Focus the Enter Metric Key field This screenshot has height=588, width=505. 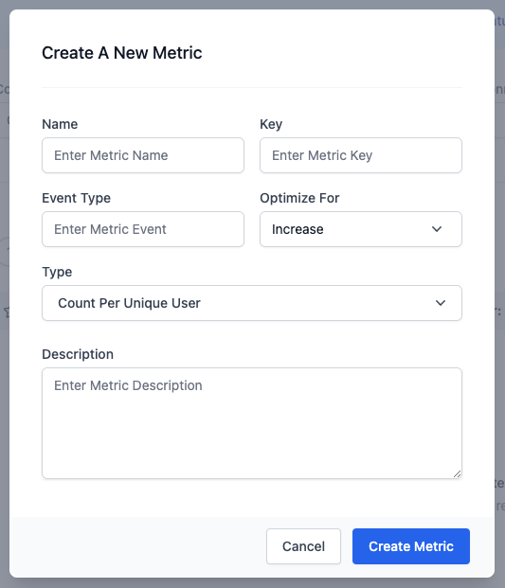[x=361, y=155]
